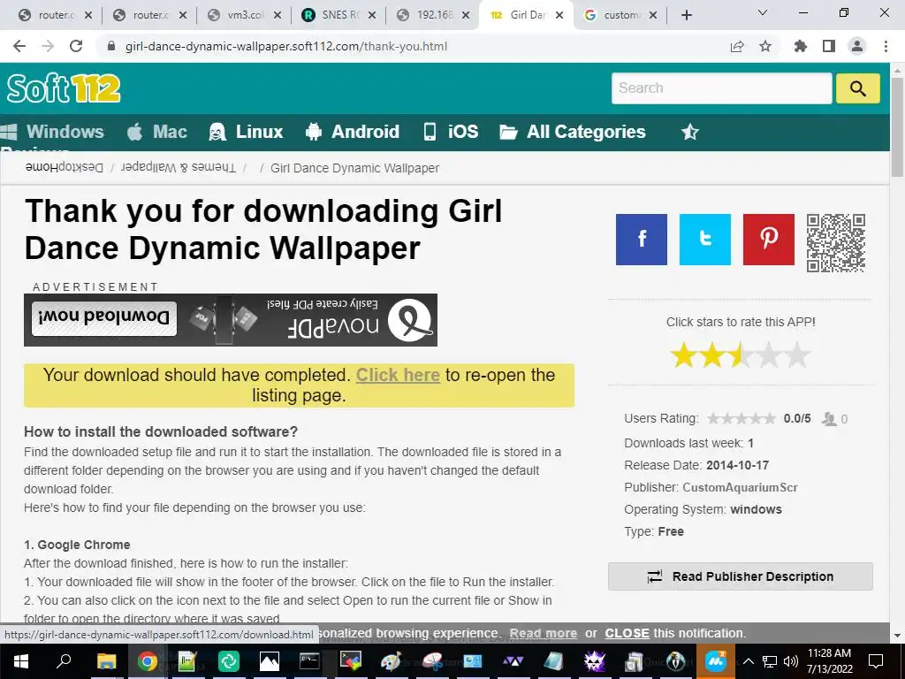Open the Windows Start menu
Image resolution: width=905 pixels, height=679 pixels.
(21, 660)
